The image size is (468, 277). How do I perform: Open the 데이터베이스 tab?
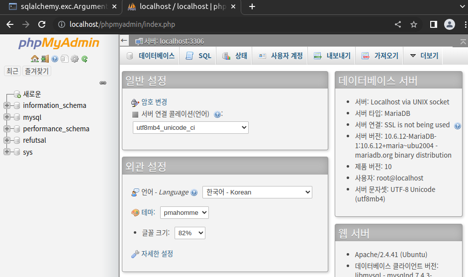[150, 56]
